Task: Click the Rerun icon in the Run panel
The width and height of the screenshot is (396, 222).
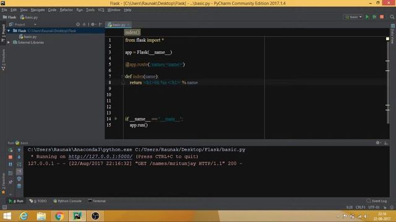Action: click(11, 150)
